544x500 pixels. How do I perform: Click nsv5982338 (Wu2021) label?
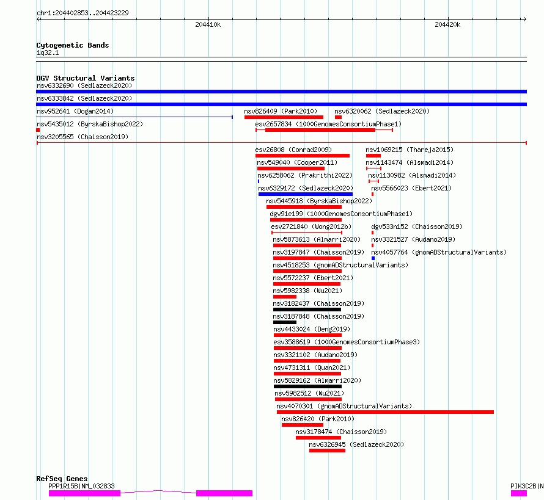pos(307,291)
